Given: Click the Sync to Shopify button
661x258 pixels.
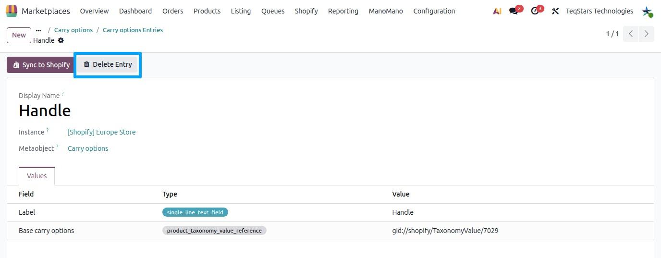Looking at the screenshot, I should (x=41, y=65).
